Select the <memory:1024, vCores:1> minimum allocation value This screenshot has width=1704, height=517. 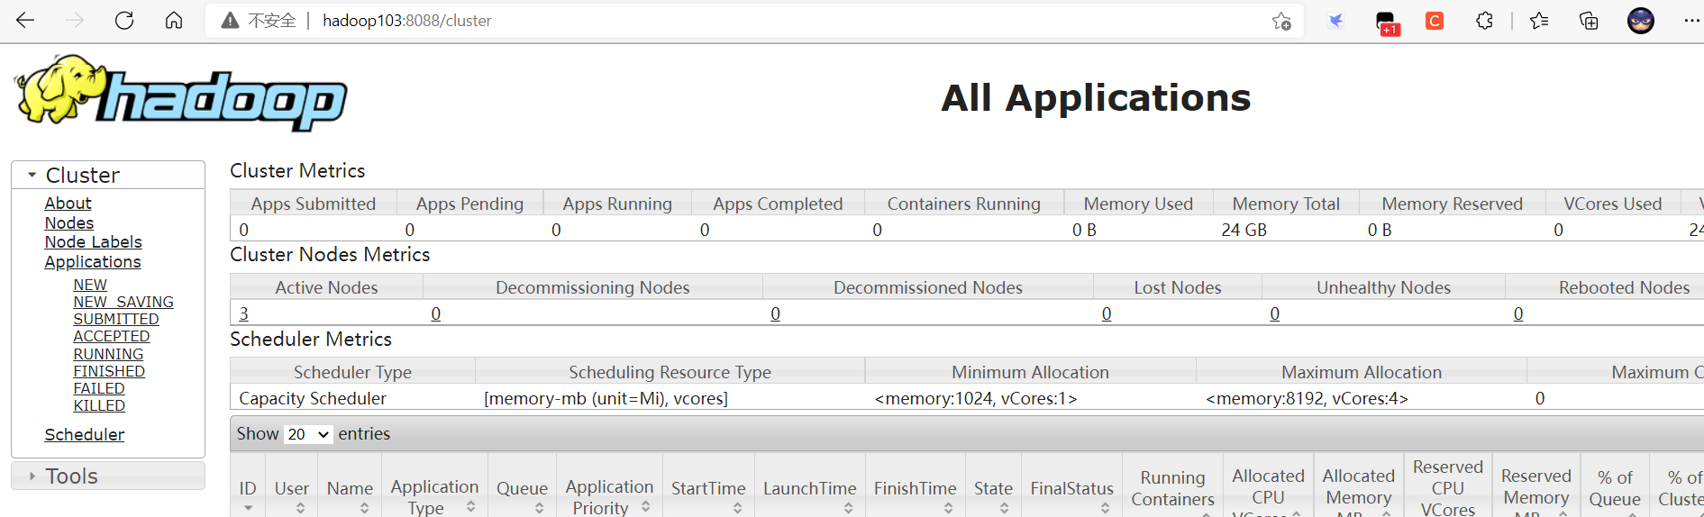(976, 398)
